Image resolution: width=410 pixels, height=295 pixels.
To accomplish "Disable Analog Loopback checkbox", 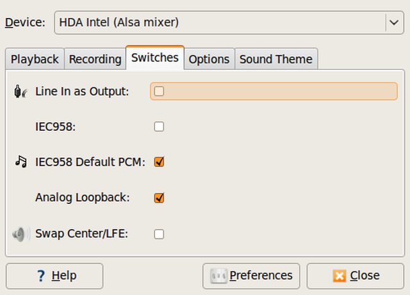I will click(x=159, y=198).
